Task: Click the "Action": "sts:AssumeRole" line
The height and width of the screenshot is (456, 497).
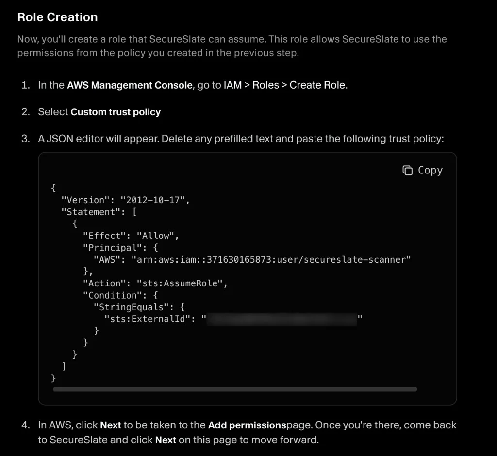Action: point(155,283)
